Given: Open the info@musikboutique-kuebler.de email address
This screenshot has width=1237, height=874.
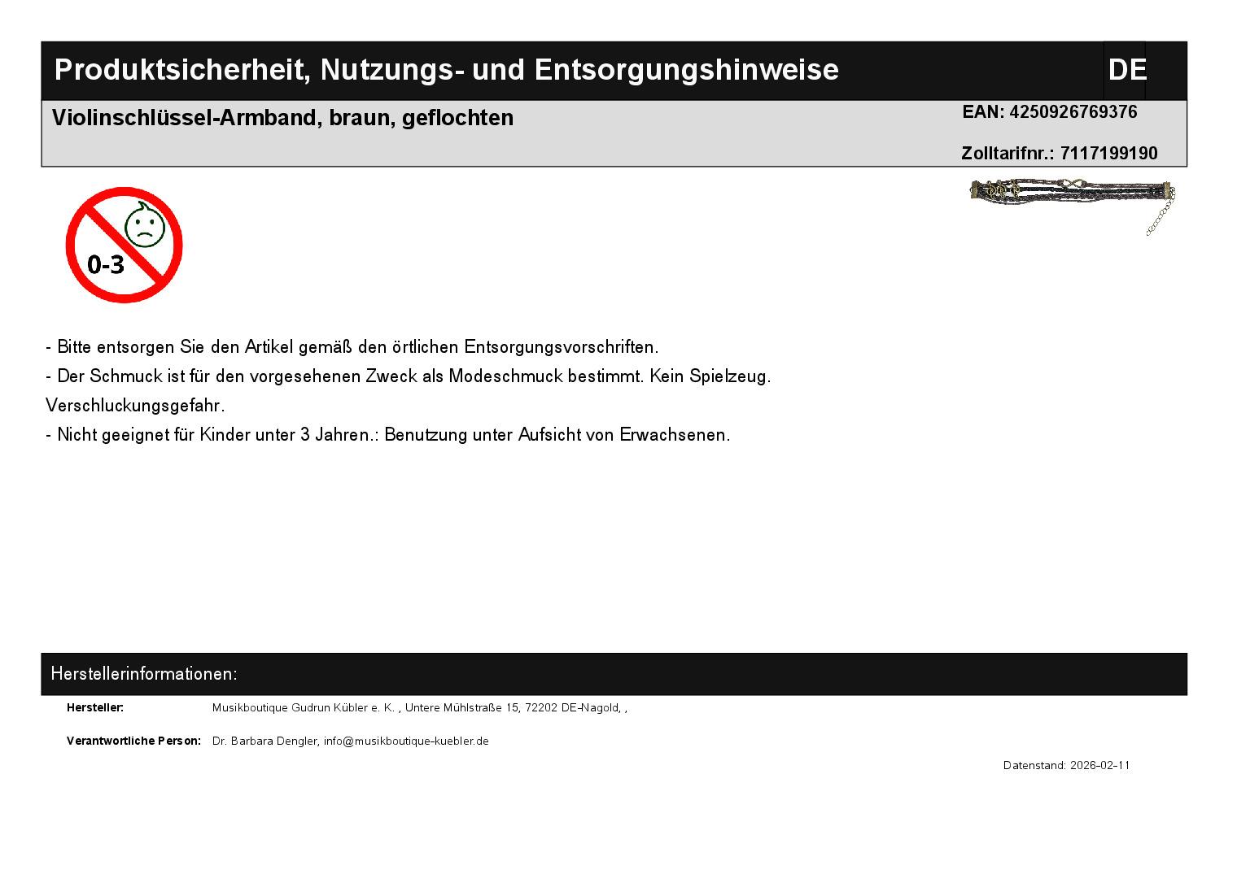Looking at the screenshot, I should pos(406,741).
